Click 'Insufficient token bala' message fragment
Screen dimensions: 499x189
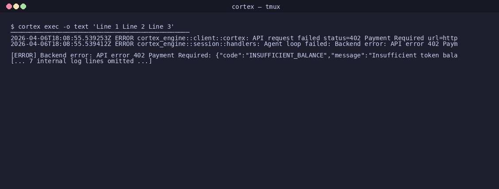pyautogui.click(x=415, y=55)
